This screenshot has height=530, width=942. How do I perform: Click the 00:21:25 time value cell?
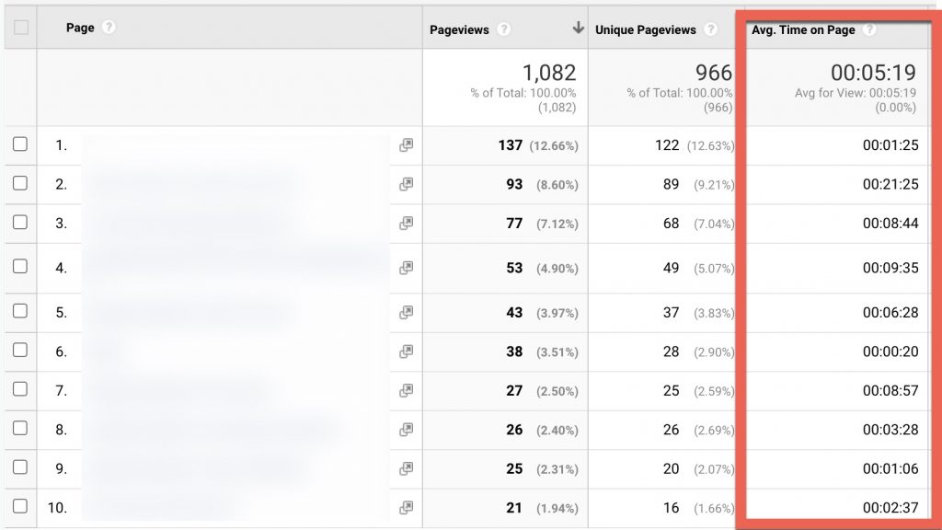890,184
